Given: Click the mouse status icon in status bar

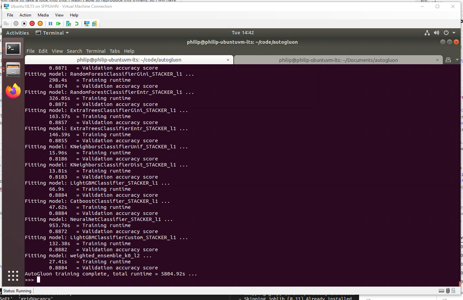Looking at the screenshot, I should (448, 291).
